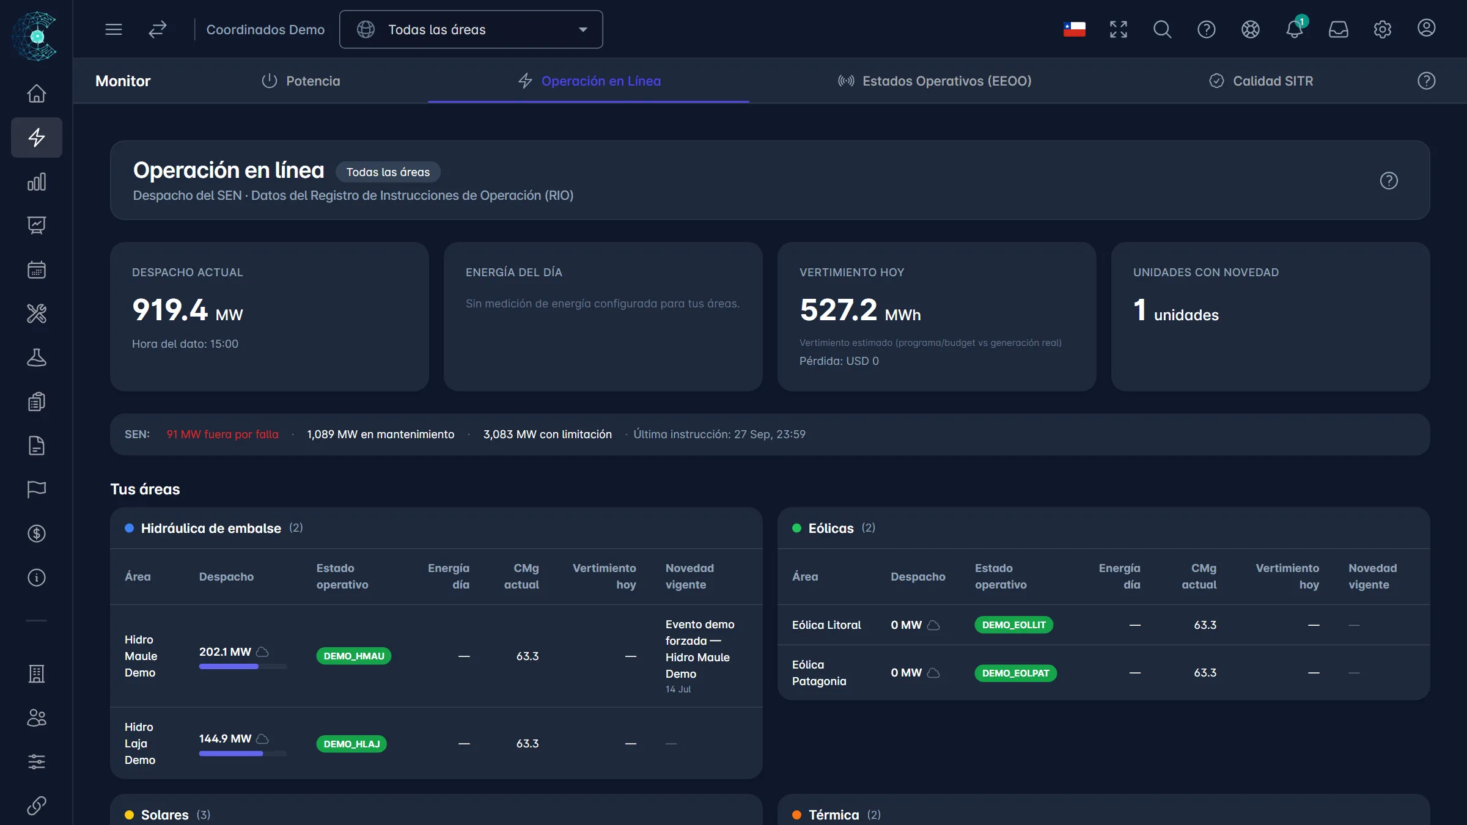1467x825 pixels.
Task: Click the Chile flag language icon
Action: 1075,29
